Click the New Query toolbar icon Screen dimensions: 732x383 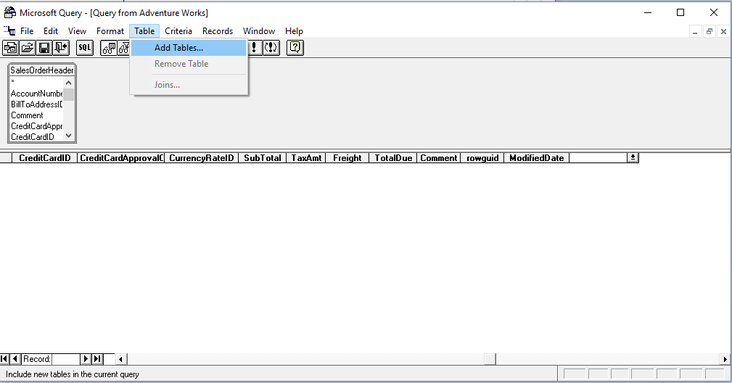[x=11, y=48]
